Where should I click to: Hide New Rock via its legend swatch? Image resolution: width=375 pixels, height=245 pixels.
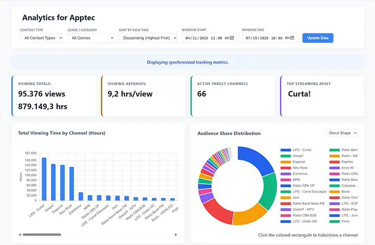(x=285, y=168)
